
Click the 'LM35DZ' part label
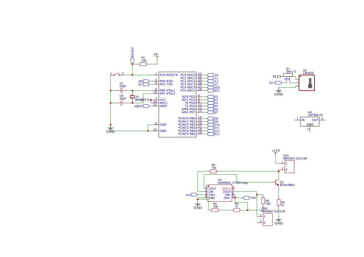point(308,73)
